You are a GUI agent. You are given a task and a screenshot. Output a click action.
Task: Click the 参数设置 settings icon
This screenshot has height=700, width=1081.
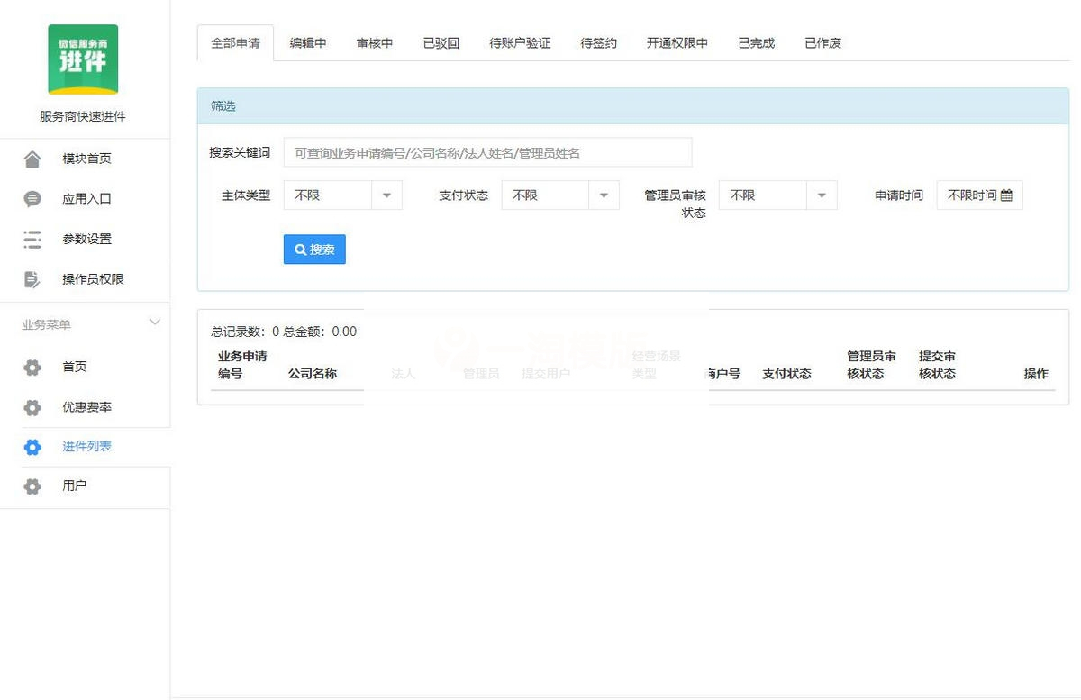click(x=32, y=239)
